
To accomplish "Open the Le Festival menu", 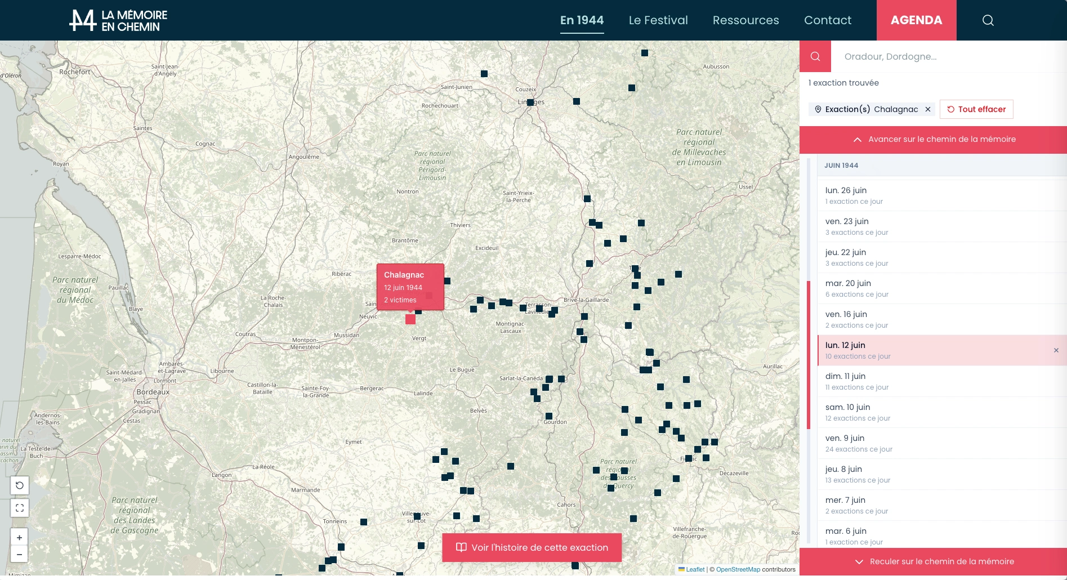I will click(658, 20).
